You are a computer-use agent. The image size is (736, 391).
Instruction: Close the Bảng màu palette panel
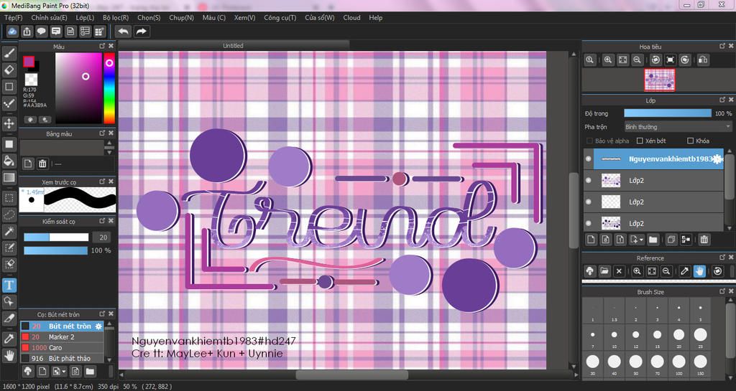(111, 133)
